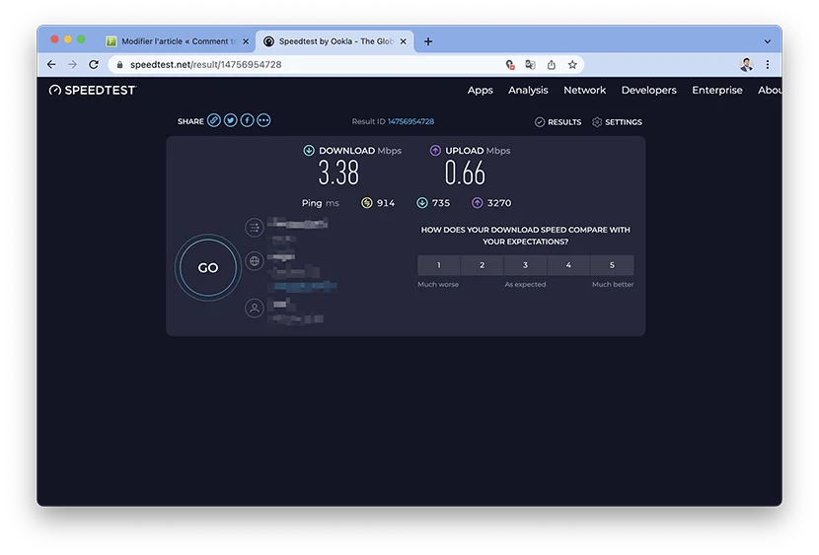The width and height of the screenshot is (819, 555).
Task: Open the Analysis menu
Action: point(528,91)
